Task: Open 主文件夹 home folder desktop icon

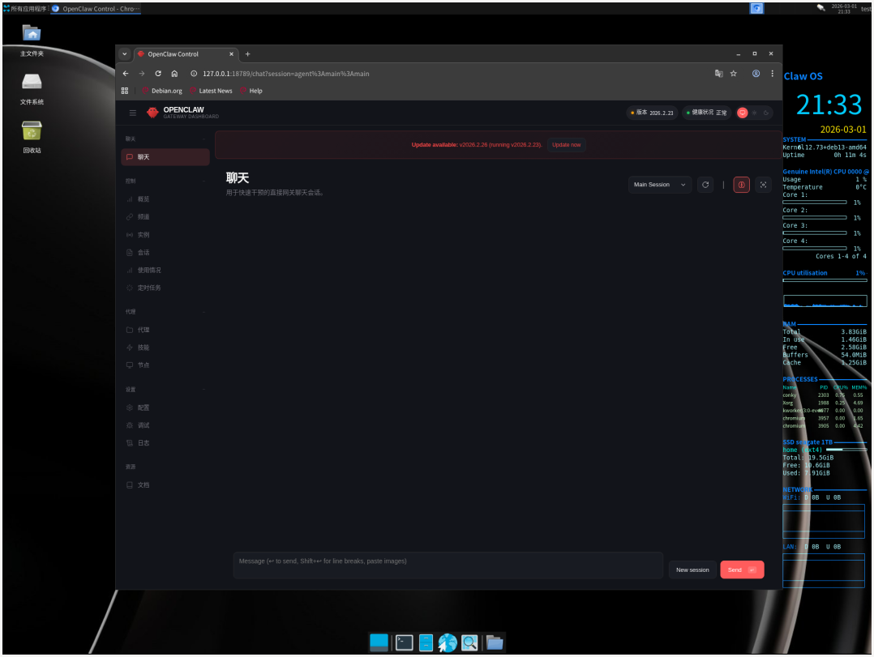Action: pos(32,40)
